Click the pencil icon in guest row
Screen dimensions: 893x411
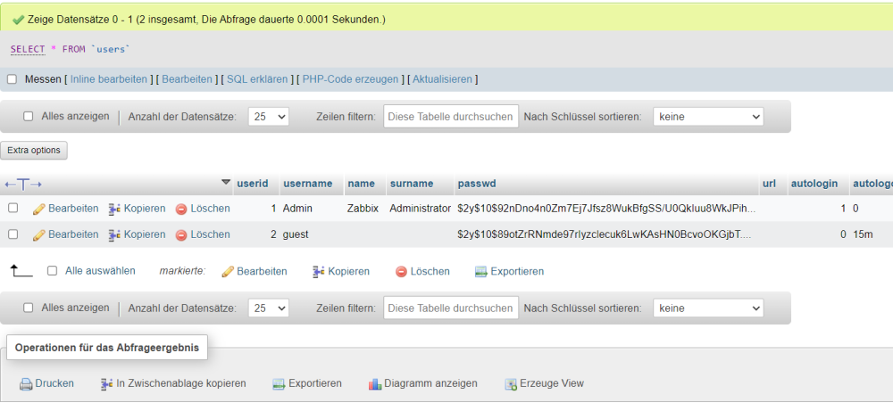coord(38,234)
